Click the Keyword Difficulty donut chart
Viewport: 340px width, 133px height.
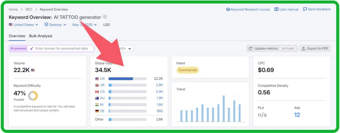click(33, 96)
